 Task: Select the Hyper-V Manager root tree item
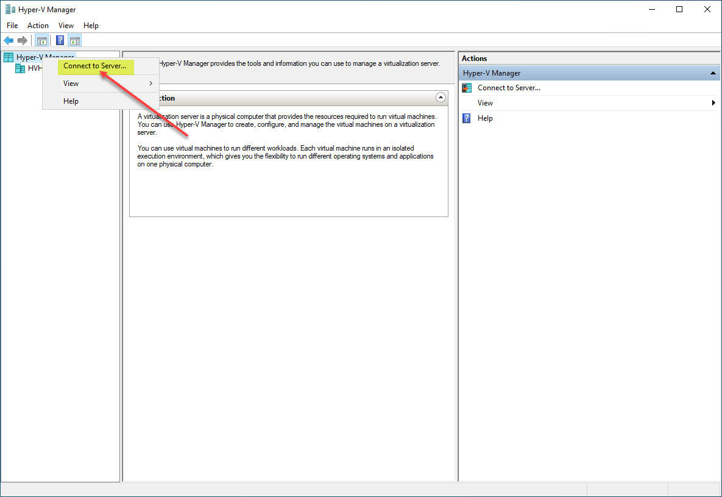point(45,57)
